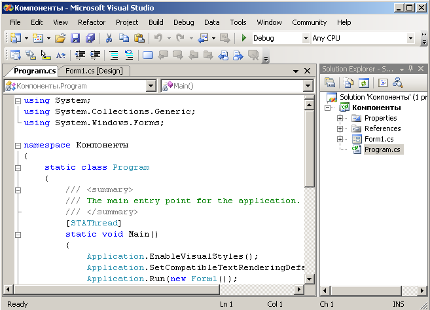Click the Navigate Backward icon
430x310 pixels.
pyautogui.click(x=203, y=38)
